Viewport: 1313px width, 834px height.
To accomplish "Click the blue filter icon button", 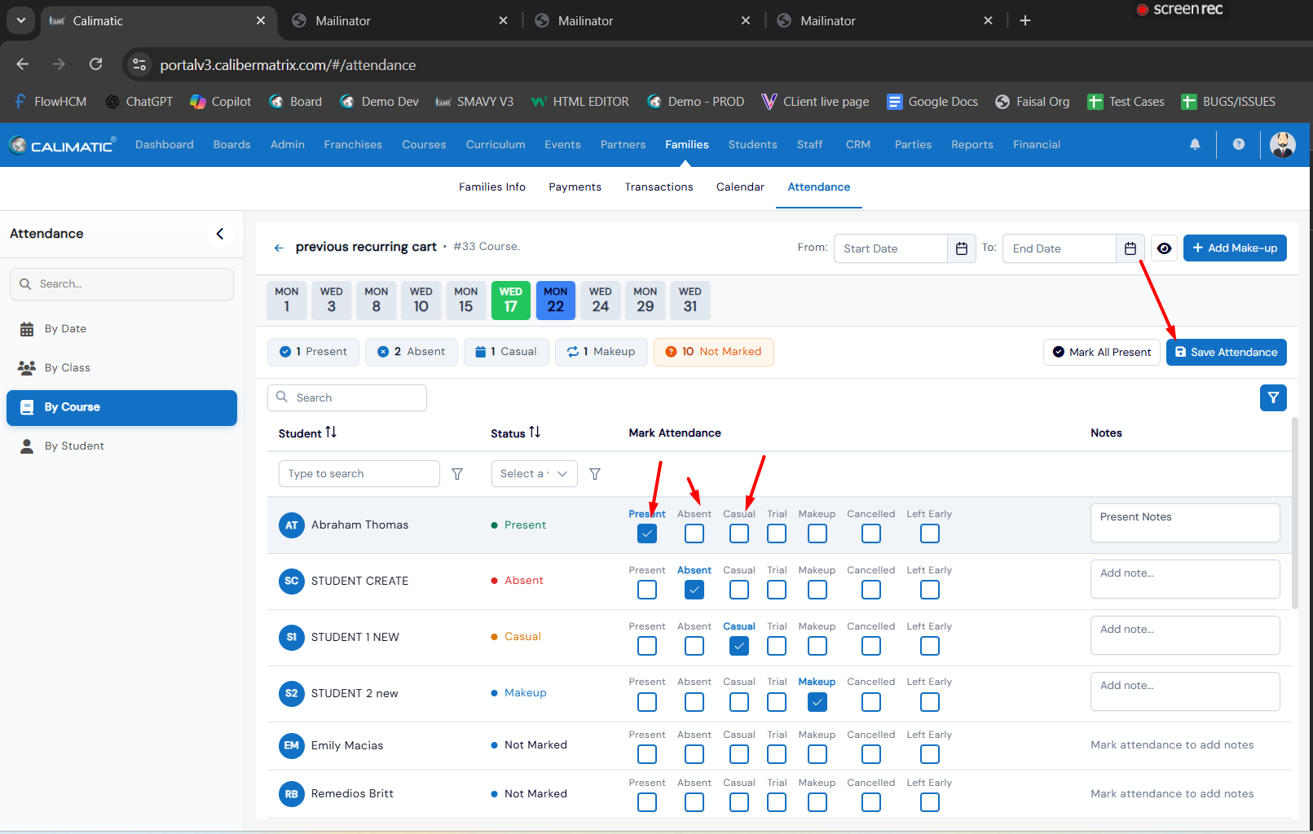I will click(1272, 397).
